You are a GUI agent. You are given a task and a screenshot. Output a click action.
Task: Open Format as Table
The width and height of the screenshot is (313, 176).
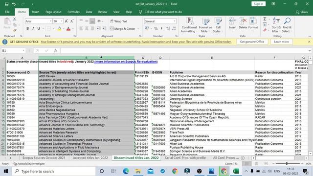(205, 25)
